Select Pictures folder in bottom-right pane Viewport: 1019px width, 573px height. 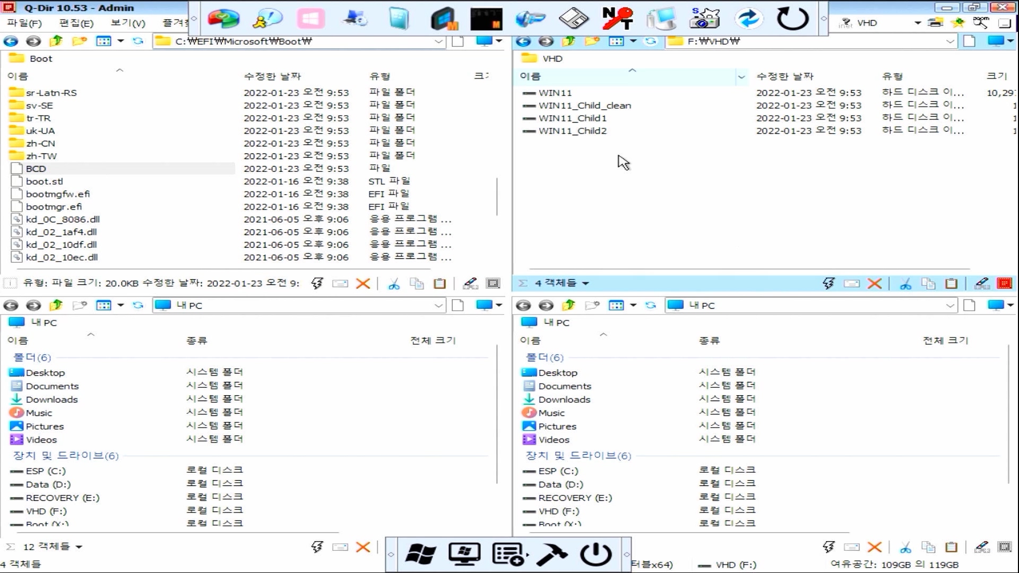tap(557, 426)
